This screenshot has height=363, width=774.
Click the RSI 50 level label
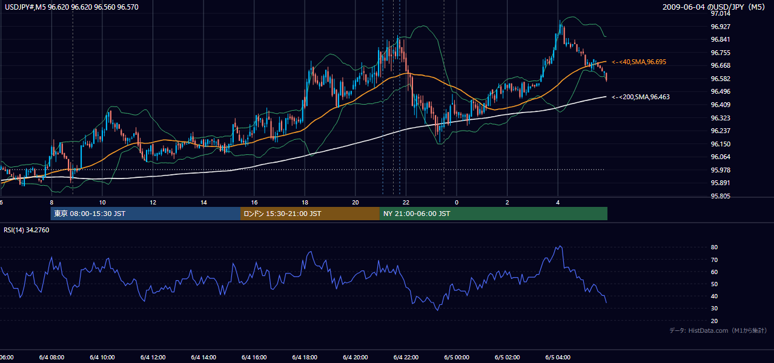click(x=715, y=284)
